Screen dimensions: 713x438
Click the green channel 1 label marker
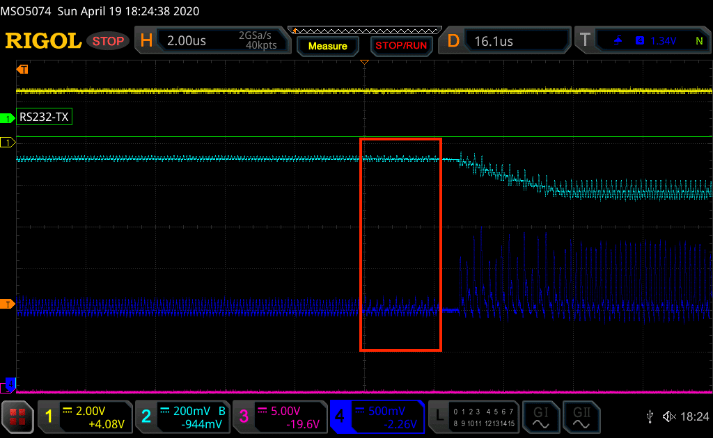pyautogui.click(x=8, y=117)
